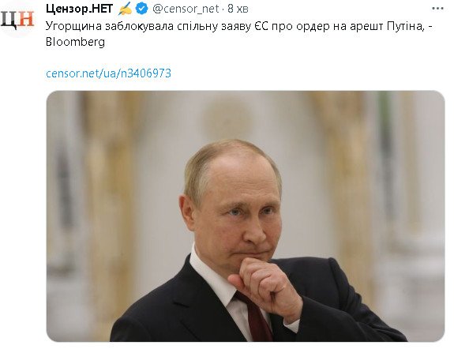Open the attached photo thumbnail

tap(246, 216)
